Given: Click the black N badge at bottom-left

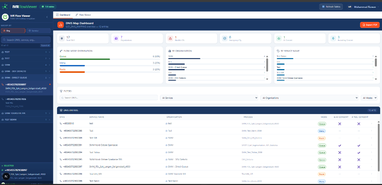Looking at the screenshot, I should 6,176.
